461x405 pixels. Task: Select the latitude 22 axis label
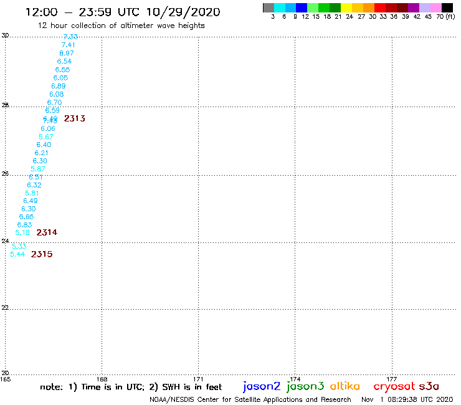tap(5, 307)
